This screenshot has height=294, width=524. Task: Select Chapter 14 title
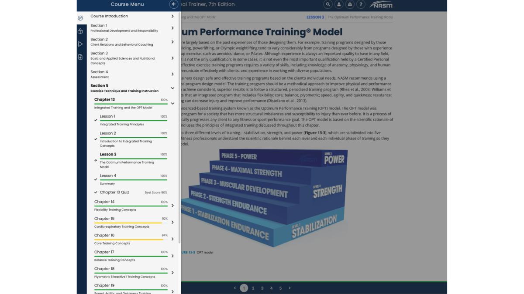pos(104,202)
